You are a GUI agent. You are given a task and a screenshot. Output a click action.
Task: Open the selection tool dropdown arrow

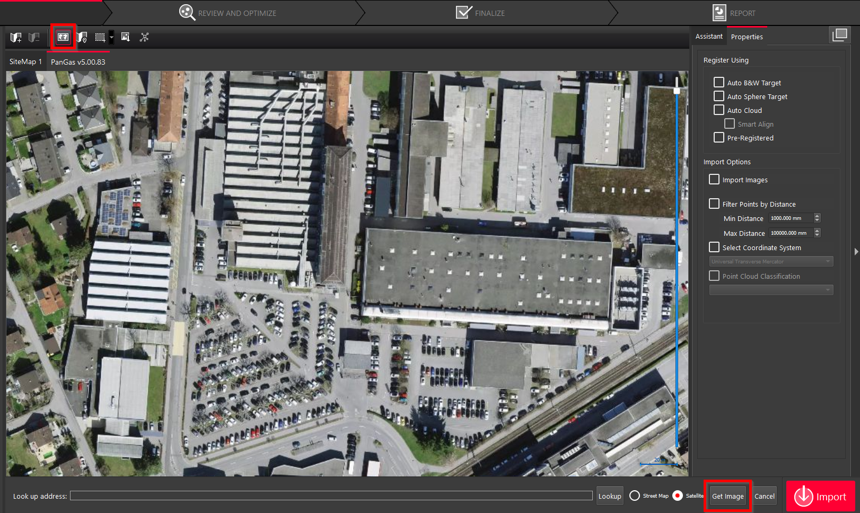click(111, 37)
